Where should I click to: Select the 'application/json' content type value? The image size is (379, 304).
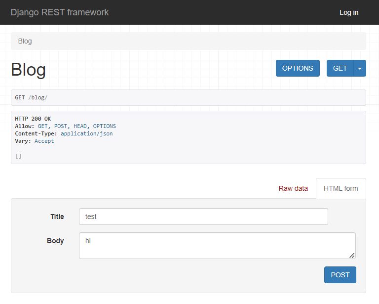(x=86, y=133)
